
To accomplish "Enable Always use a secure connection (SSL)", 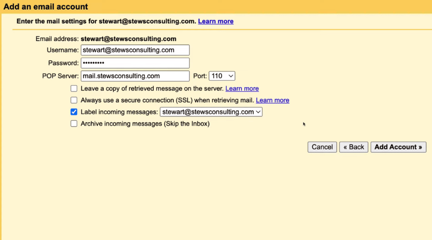I will pos(74,100).
